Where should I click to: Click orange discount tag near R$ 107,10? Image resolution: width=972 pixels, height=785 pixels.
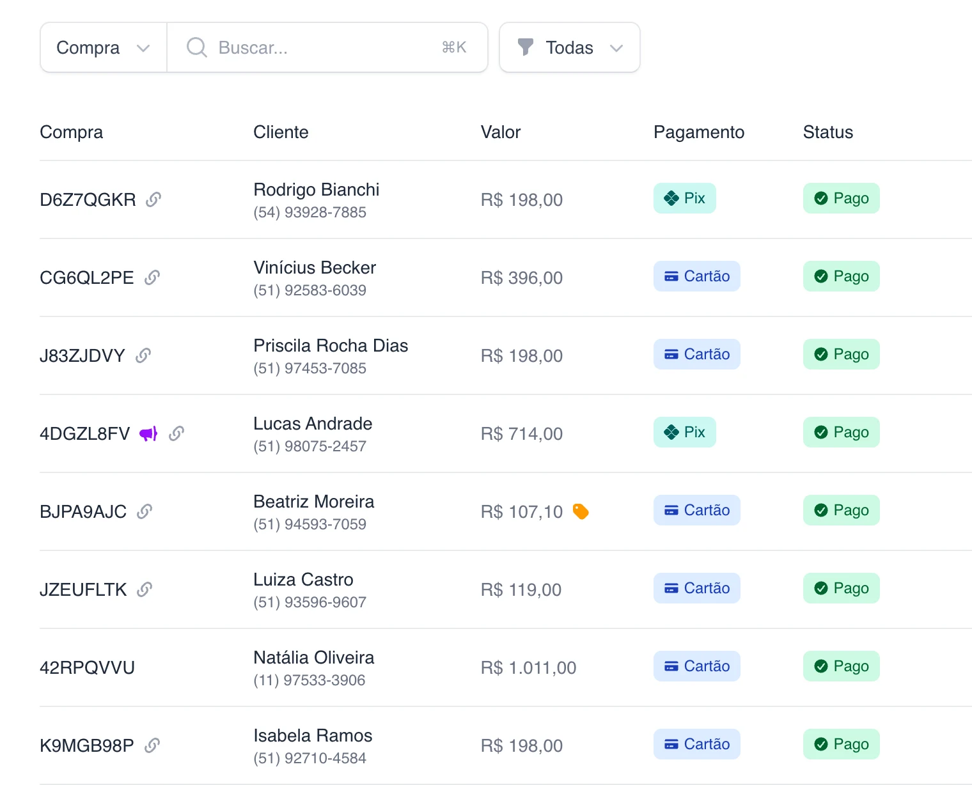click(581, 511)
